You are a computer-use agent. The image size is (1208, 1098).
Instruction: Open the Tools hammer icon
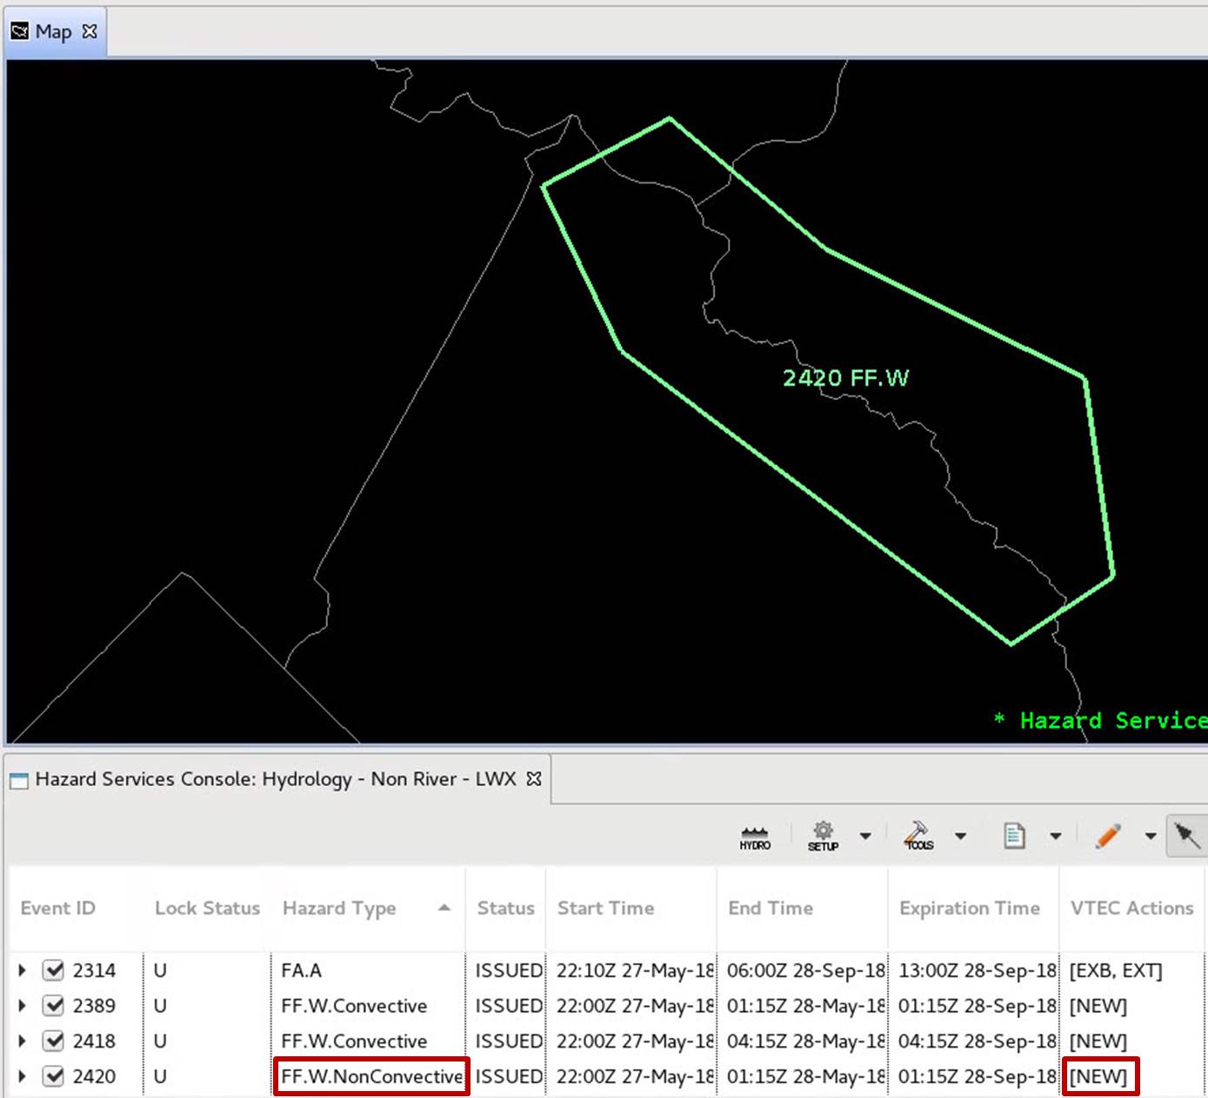tap(918, 836)
